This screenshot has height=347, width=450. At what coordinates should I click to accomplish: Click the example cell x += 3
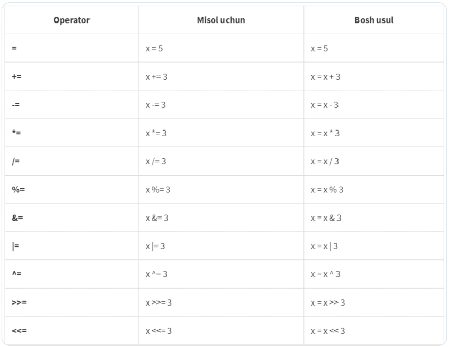click(x=156, y=77)
